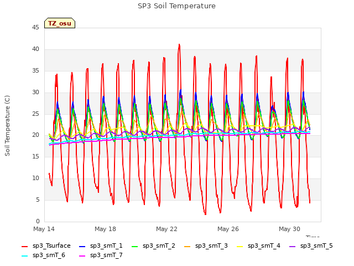Click the May 18 x-axis tick label
This screenshot has width=354, height=266.
pyautogui.click(x=105, y=229)
